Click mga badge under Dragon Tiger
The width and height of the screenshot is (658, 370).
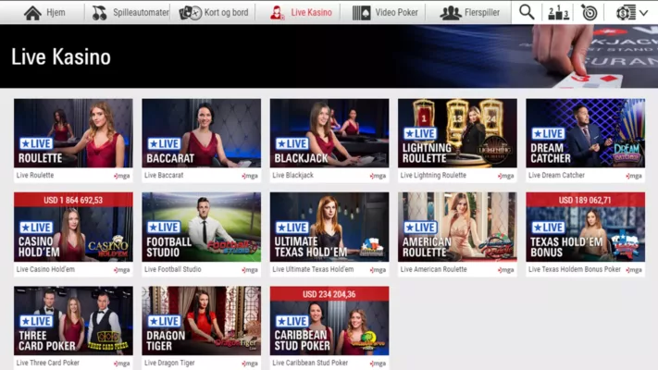pyautogui.click(x=250, y=364)
